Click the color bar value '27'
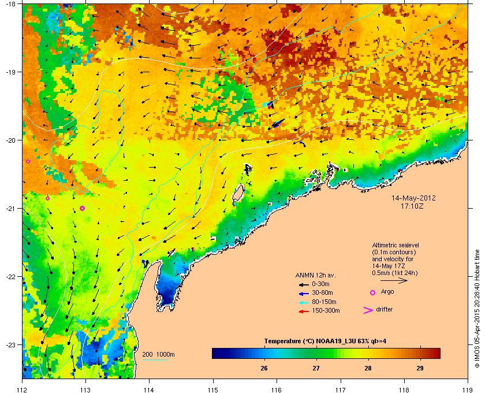This screenshot has height=393, width=485. [x=316, y=368]
